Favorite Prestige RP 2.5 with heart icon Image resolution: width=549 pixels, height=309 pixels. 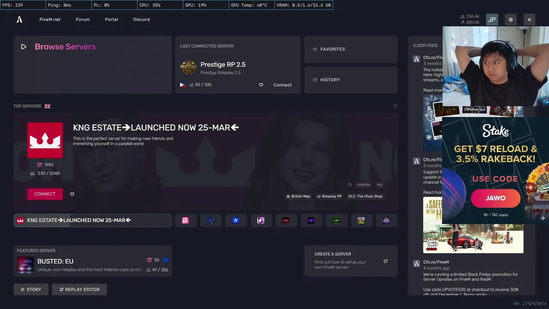point(261,85)
